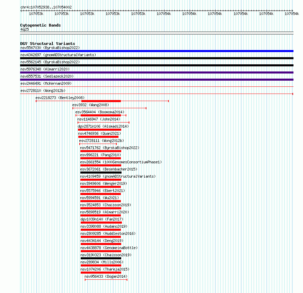Open nsv2809285 (Huddleston2016) variant label
Screen dimensions: 303x293
tap(108, 233)
